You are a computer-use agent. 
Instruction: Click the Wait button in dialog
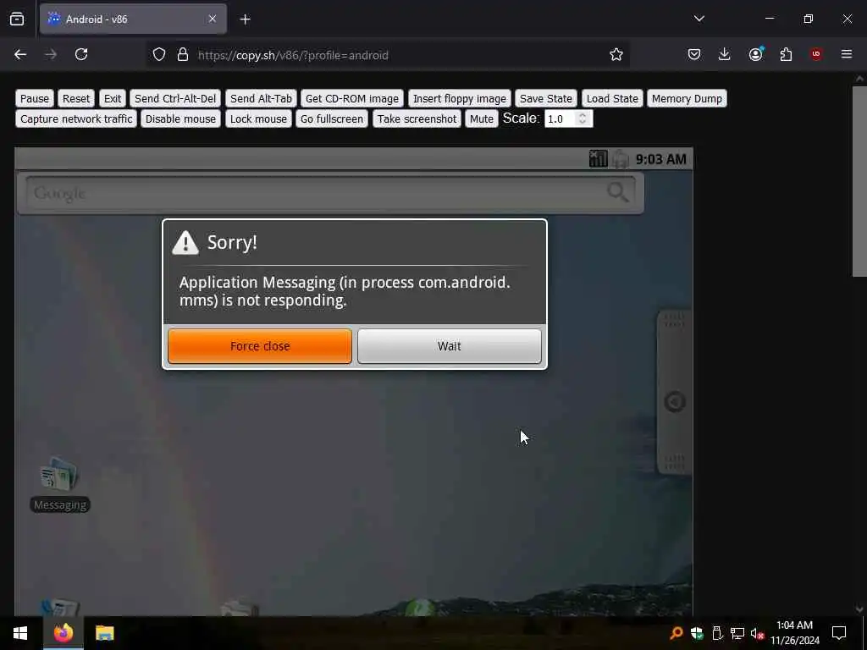[x=449, y=346]
